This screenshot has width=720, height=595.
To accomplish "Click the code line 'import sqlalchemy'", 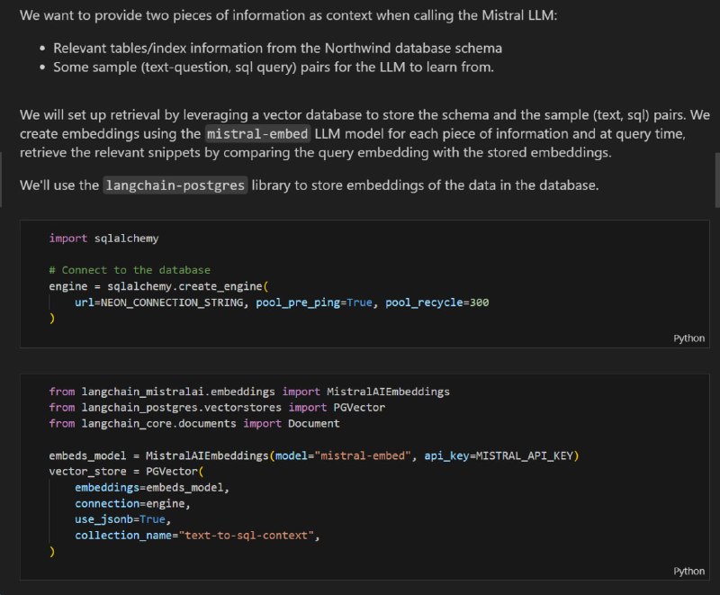I will click(103, 239).
